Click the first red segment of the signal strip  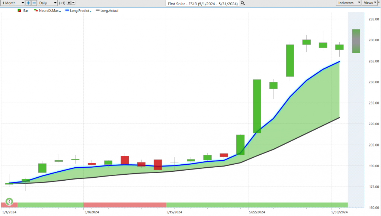tap(9, 205)
